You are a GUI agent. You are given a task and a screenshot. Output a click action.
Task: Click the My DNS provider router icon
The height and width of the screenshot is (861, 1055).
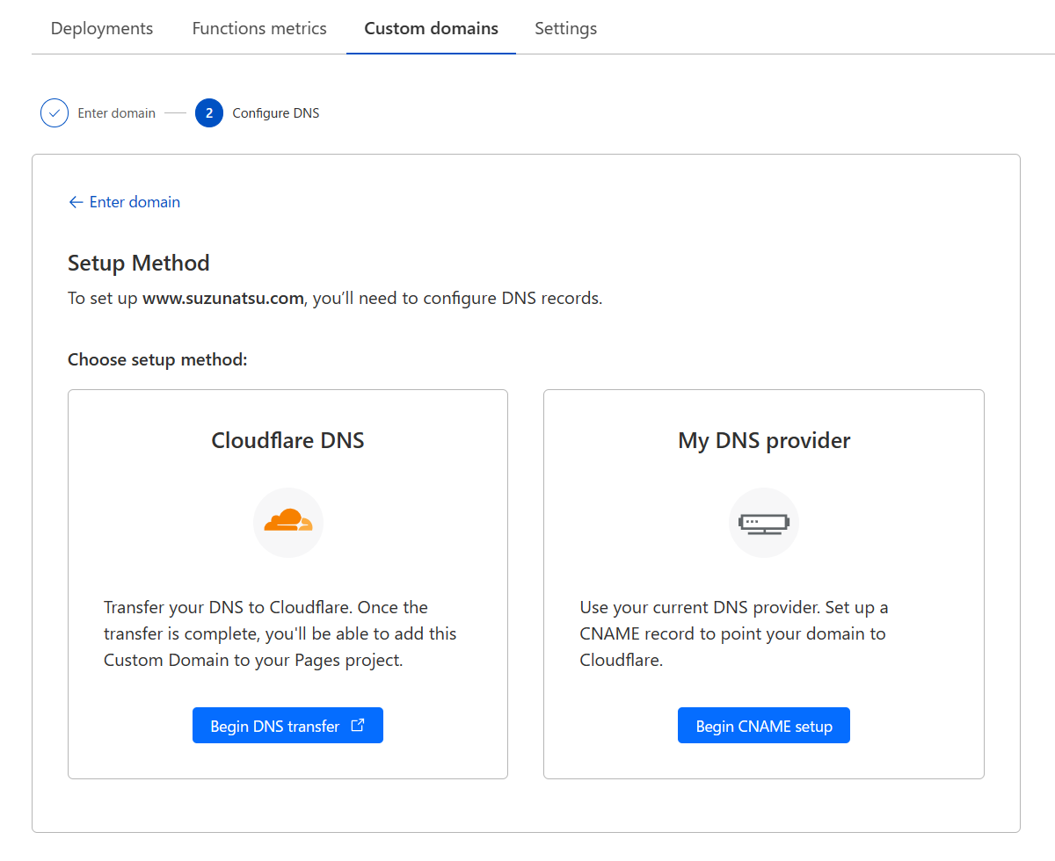click(764, 523)
